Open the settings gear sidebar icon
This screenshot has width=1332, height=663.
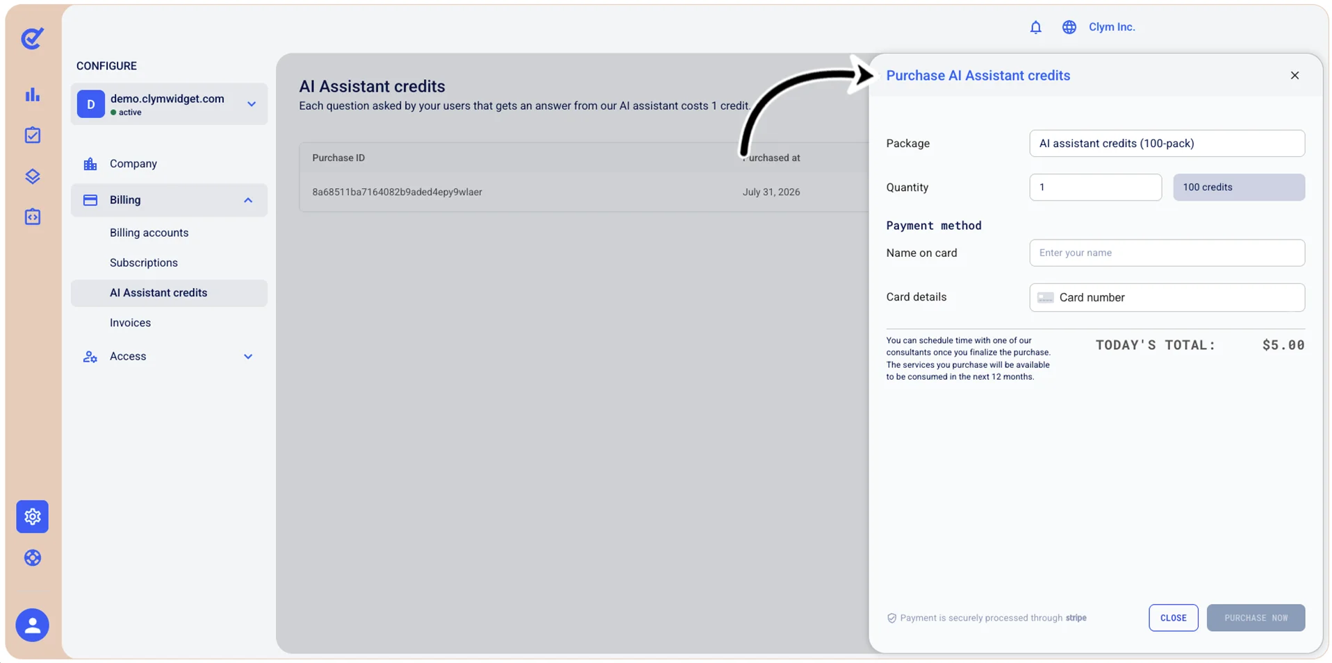(x=33, y=517)
